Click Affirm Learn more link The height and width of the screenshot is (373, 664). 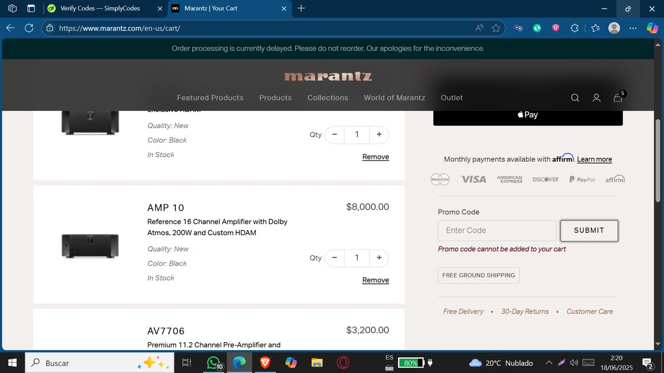coord(595,159)
